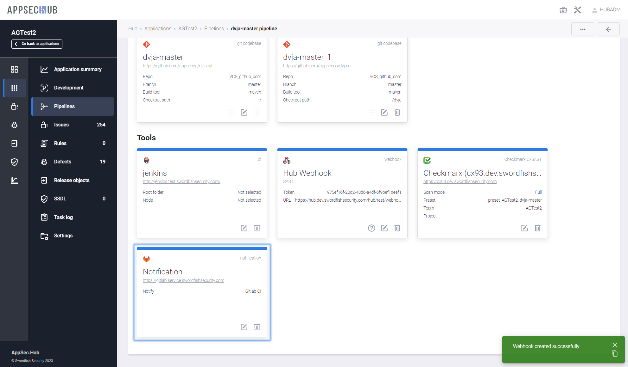Viewport: 628px width, 367px height.
Task: Open the HUBADM user menu
Action: click(606, 10)
